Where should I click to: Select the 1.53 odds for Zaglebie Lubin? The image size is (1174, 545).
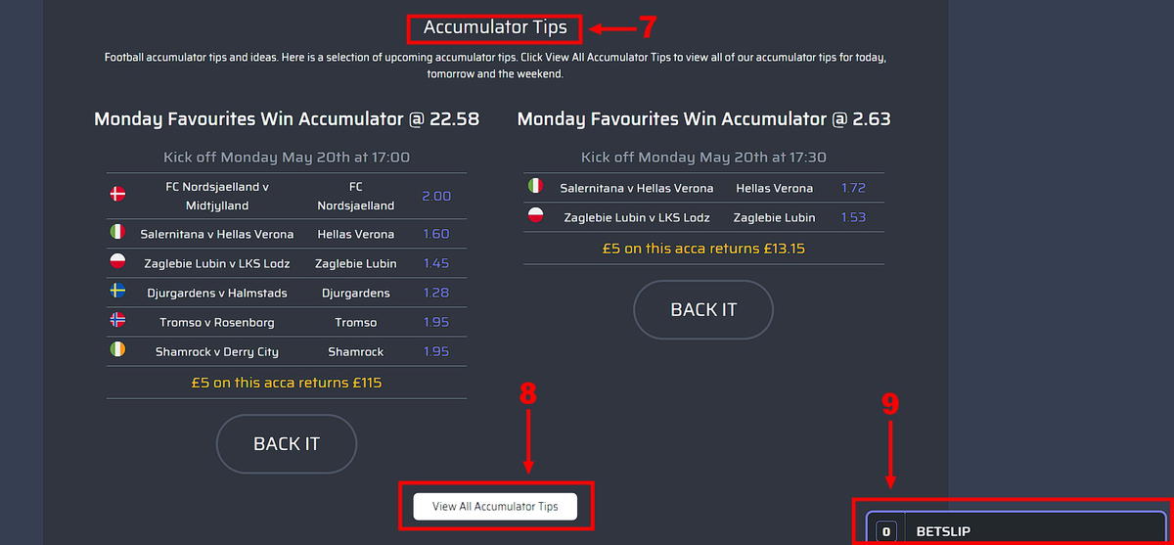click(x=853, y=216)
